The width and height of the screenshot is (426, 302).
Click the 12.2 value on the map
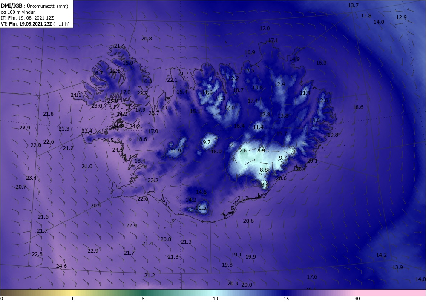click(x=233, y=78)
